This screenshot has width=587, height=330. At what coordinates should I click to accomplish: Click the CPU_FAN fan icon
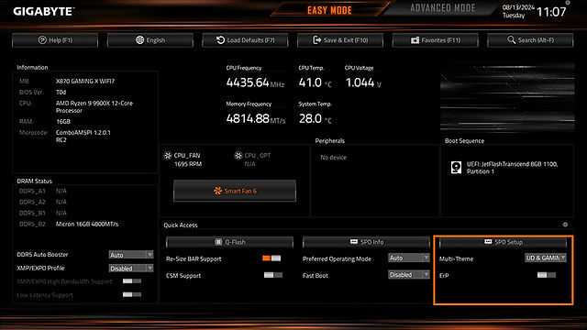point(168,155)
